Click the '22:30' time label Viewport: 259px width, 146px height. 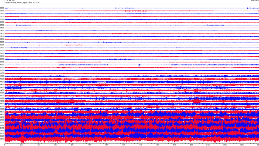click(2, 133)
